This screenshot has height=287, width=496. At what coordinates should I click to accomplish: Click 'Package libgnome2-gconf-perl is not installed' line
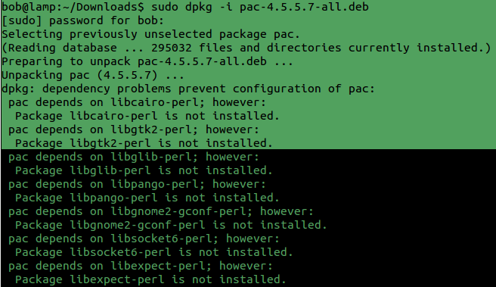coord(171,225)
